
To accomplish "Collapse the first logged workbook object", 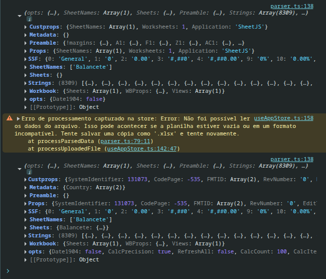I will pyautogui.click(x=20, y=16).
